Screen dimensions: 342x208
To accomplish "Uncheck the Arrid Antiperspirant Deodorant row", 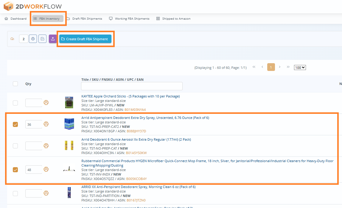I will (15, 124).
